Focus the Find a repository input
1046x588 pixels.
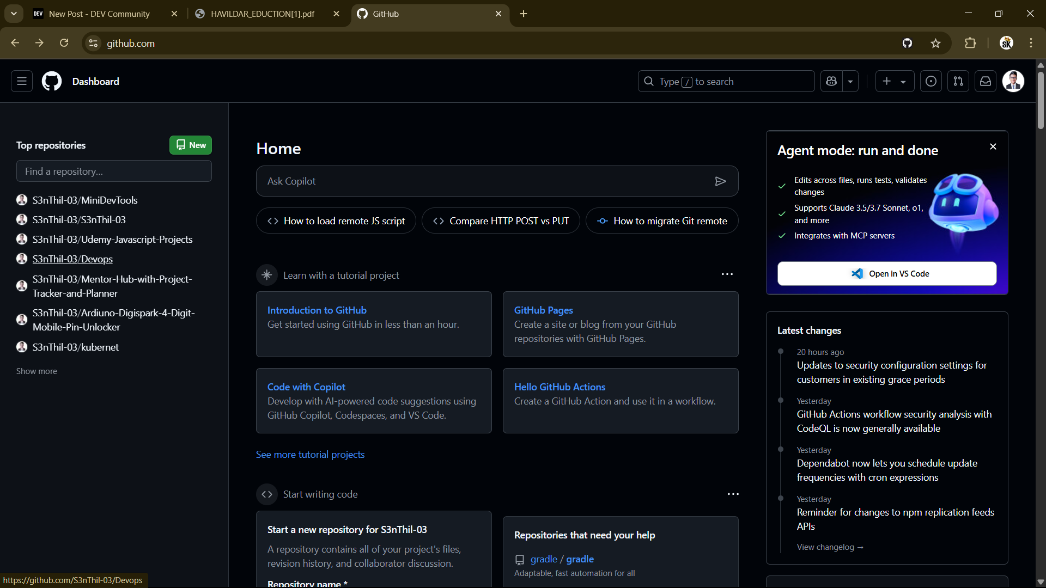click(114, 171)
